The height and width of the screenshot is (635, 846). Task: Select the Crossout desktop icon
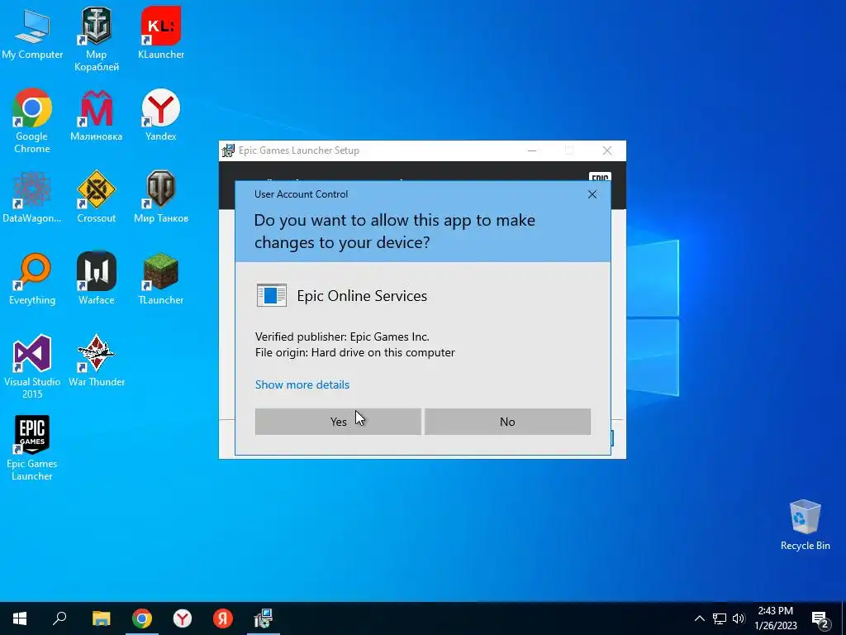[96, 197]
